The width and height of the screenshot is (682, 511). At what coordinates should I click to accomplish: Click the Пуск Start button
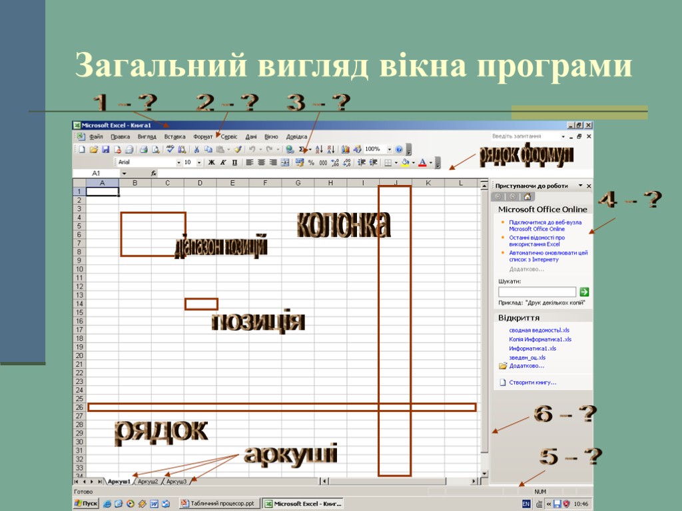pyautogui.click(x=86, y=504)
